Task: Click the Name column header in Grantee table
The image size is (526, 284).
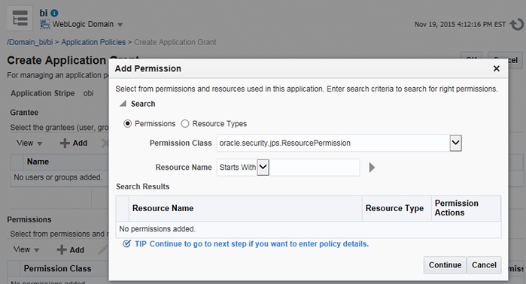Action: (38, 162)
